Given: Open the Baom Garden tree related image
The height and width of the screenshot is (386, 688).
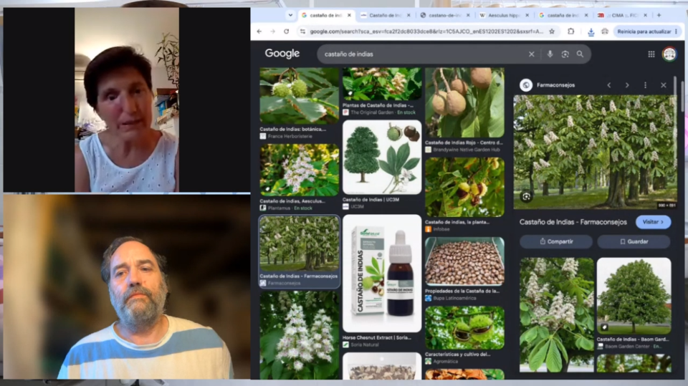Looking at the screenshot, I should tap(634, 296).
